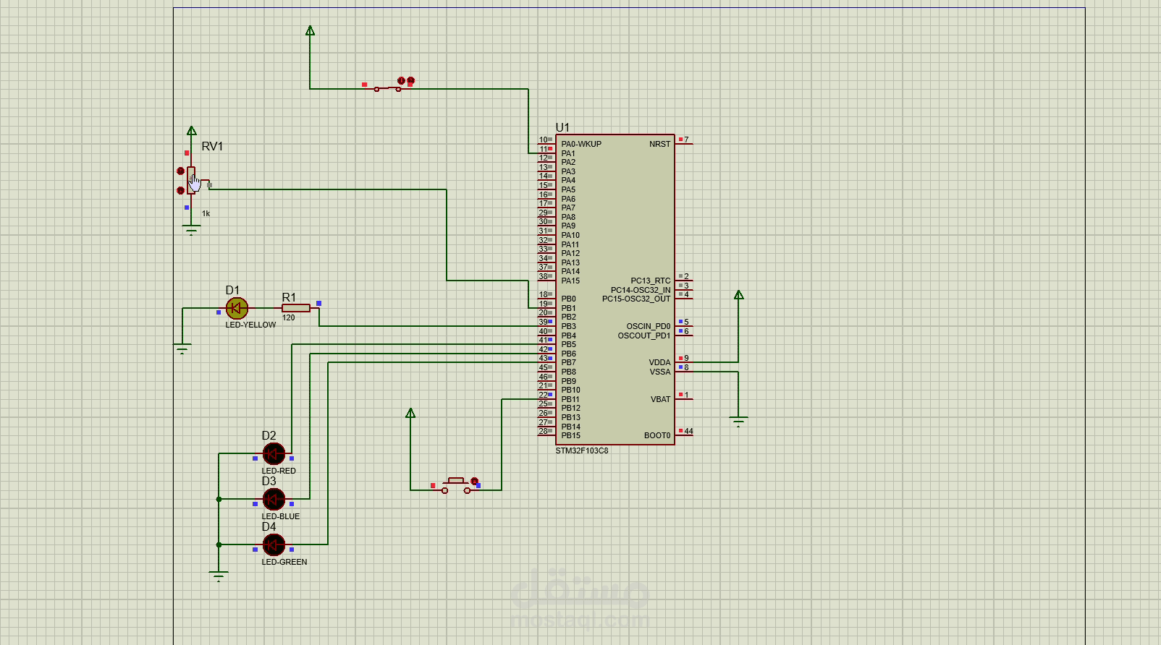Select the yellow LED D1
Viewport: 1161px width, 645px height.
click(237, 309)
